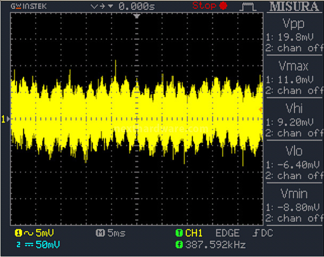Click the channel 2 DC coupling symbol
The width and height of the screenshot is (324, 257).
pos(29,245)
